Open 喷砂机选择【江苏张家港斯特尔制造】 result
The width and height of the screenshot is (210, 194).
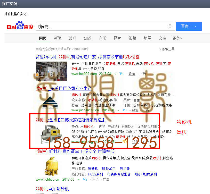coord(71,120)
